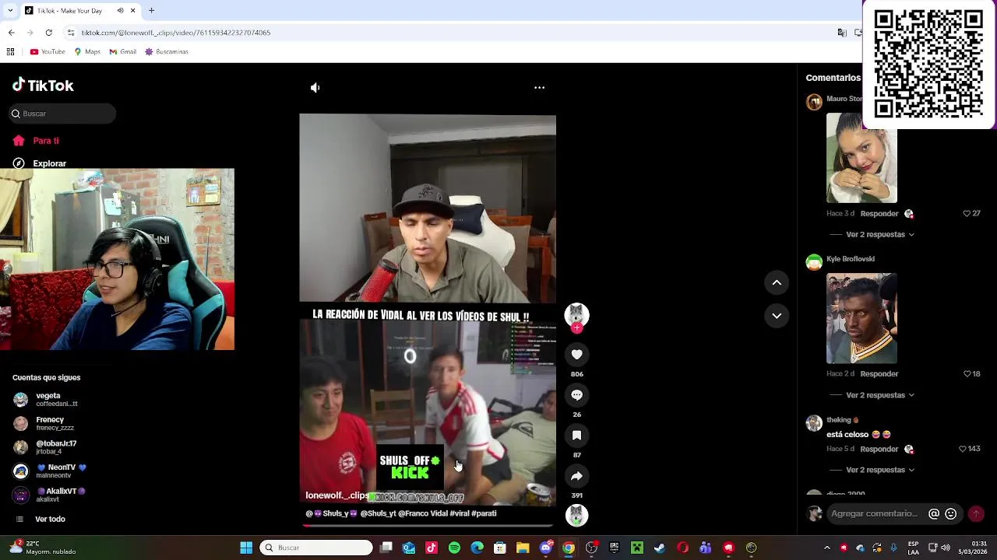Image resolution: width=997 pixels, height=560 pixels.
Task: Reply to theking's comment
Action: click(879, 449)
